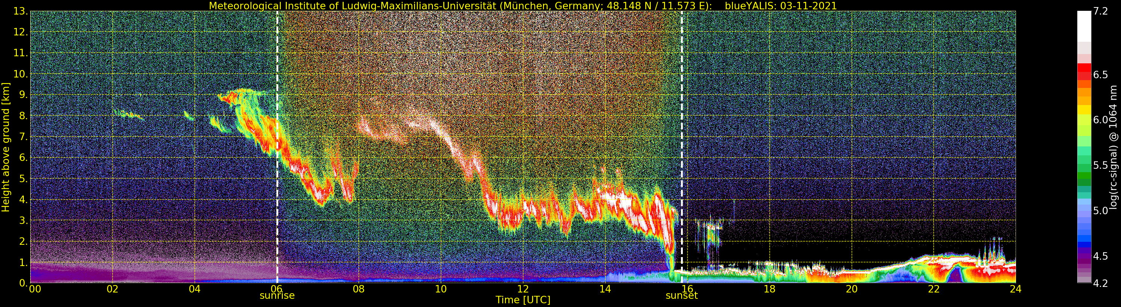Viewport: 1121px width, 307px height.
Task: Click the '7.2' colorbar value
Action: 1100,12
